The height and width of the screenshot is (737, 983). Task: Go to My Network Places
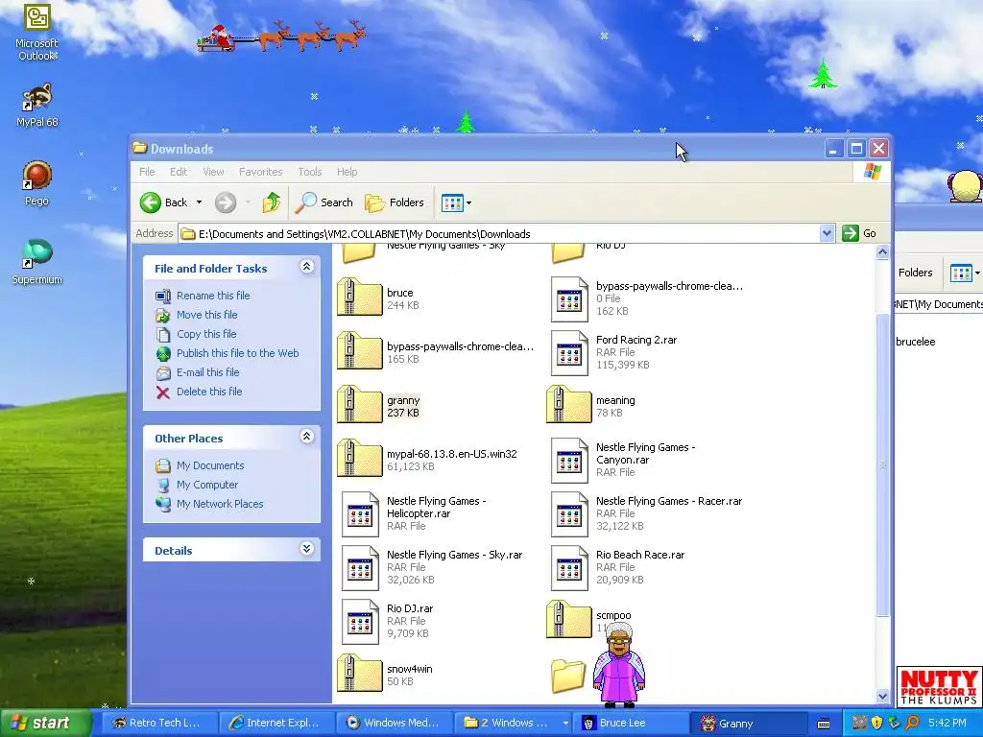[x=220, y=504]
